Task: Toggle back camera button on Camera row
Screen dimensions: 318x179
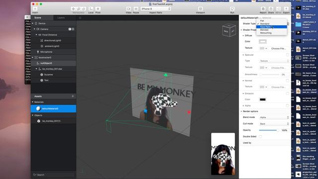Action: coord(73,29)
